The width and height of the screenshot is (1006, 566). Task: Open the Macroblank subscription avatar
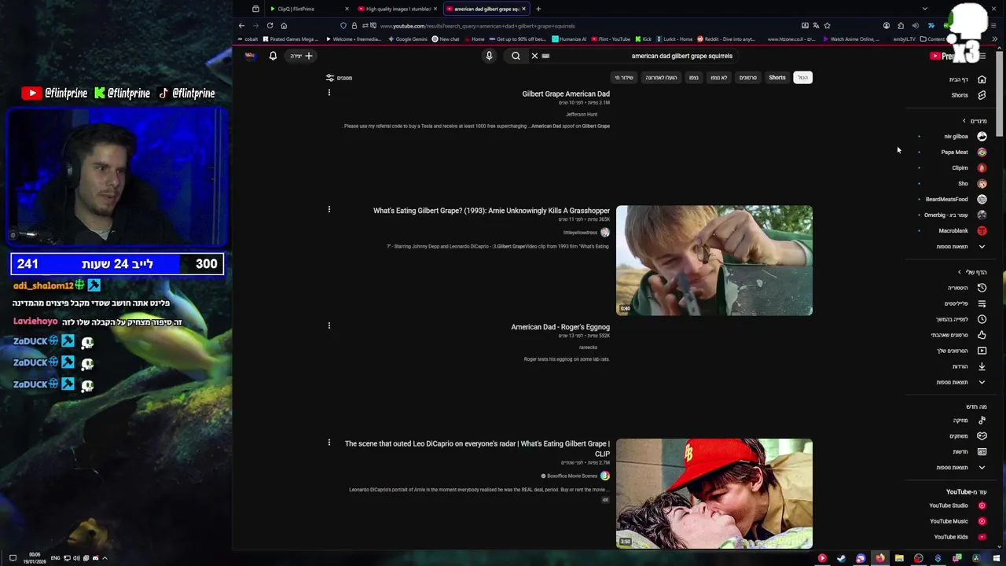point(982,230)
